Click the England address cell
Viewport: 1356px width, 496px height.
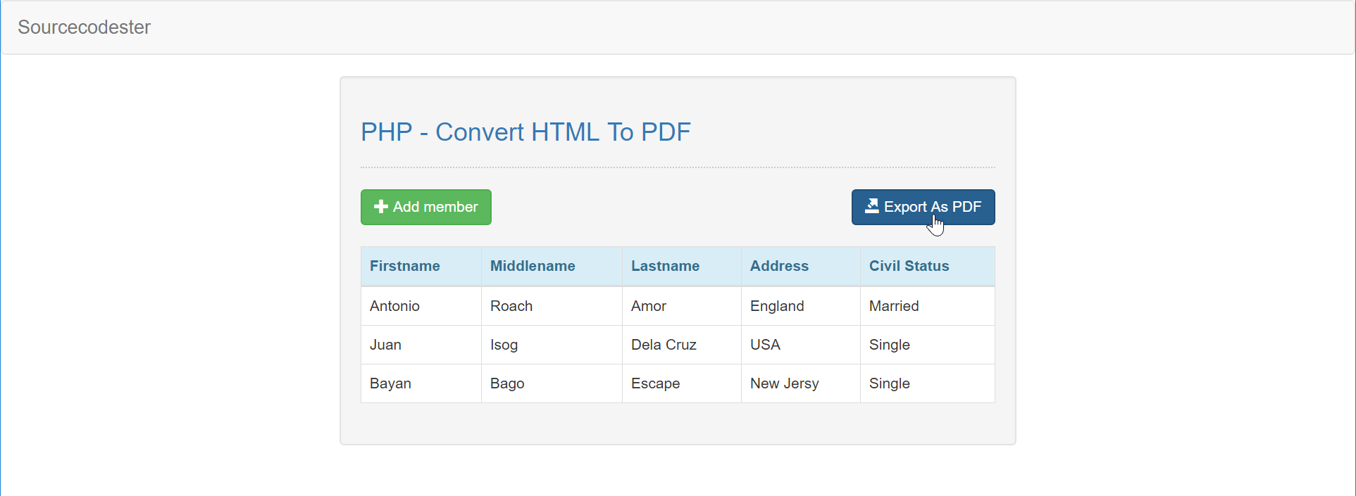pos(777,306)
